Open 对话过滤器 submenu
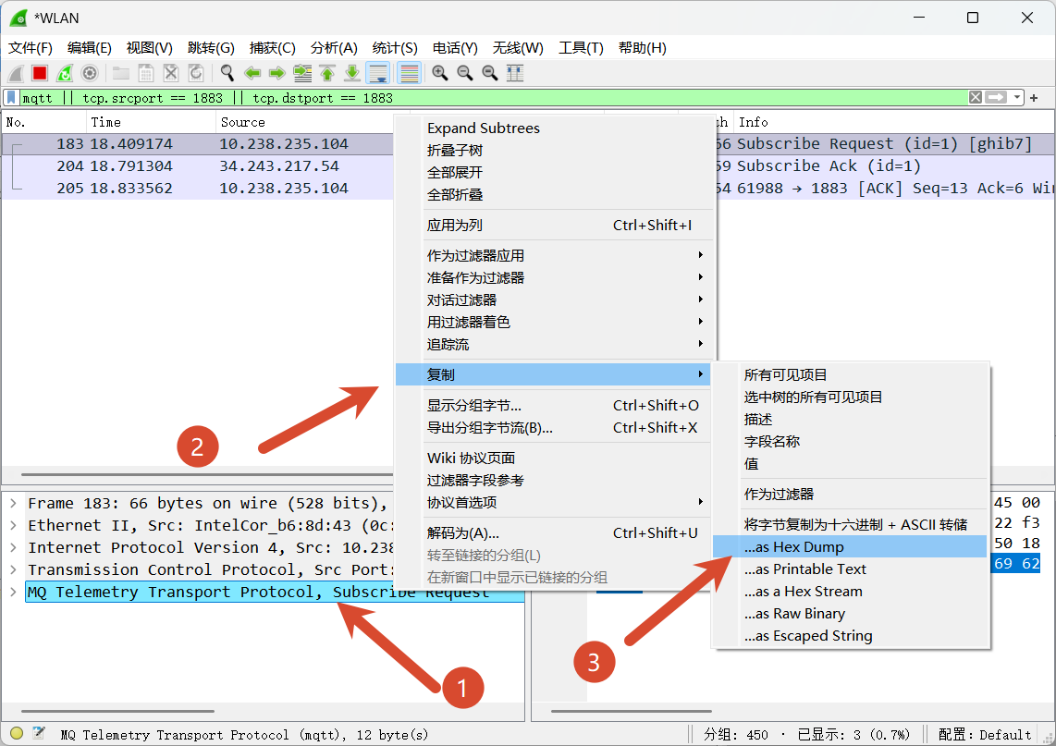 pos(554,300)
